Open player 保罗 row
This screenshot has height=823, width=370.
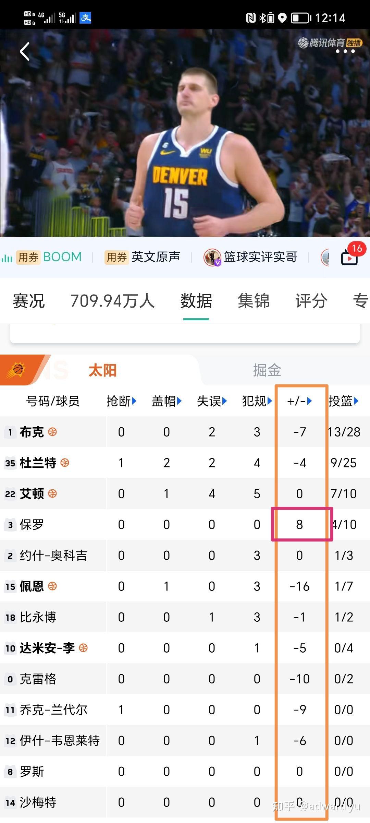click(x=185, y=524)
